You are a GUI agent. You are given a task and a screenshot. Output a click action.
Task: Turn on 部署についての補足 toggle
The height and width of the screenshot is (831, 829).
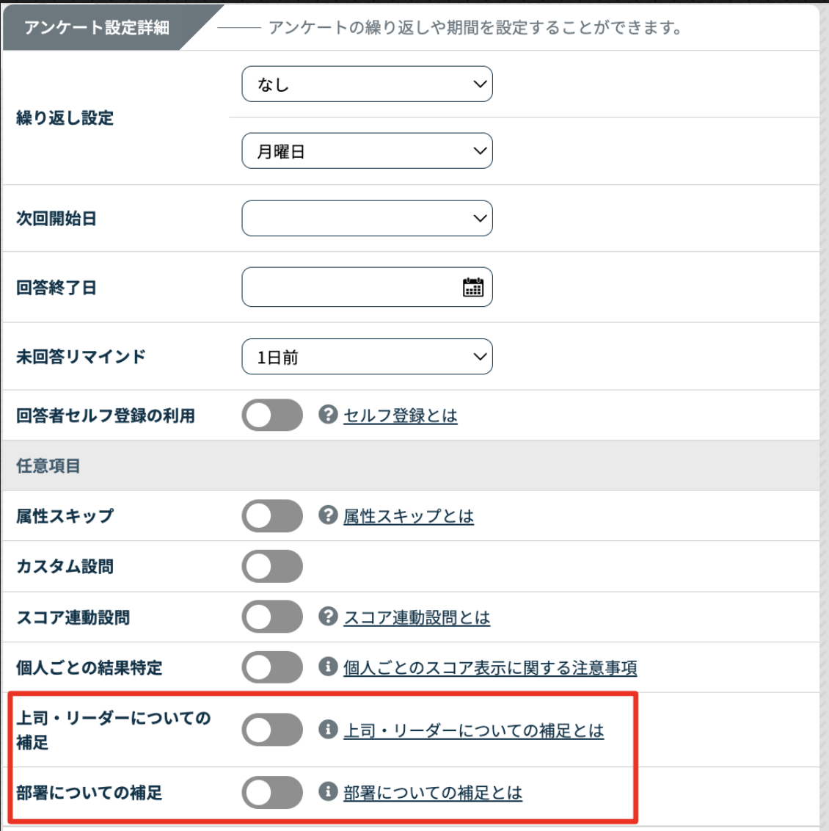[272, 792]
